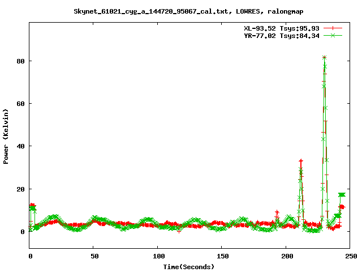
Task: Click the red peak top near 33 Kelvin
Action: click(x=301, y=161)
